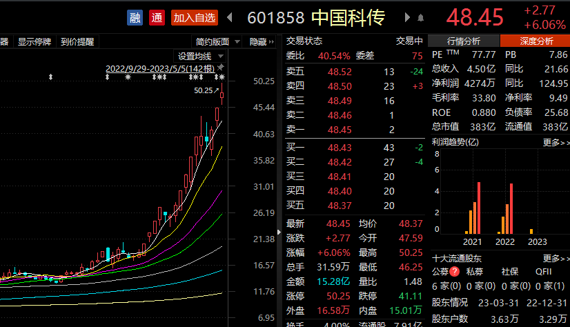Select the 公募 holder tab
The height and width of the screenshot is (327, 570).
(x=440, y=271)
